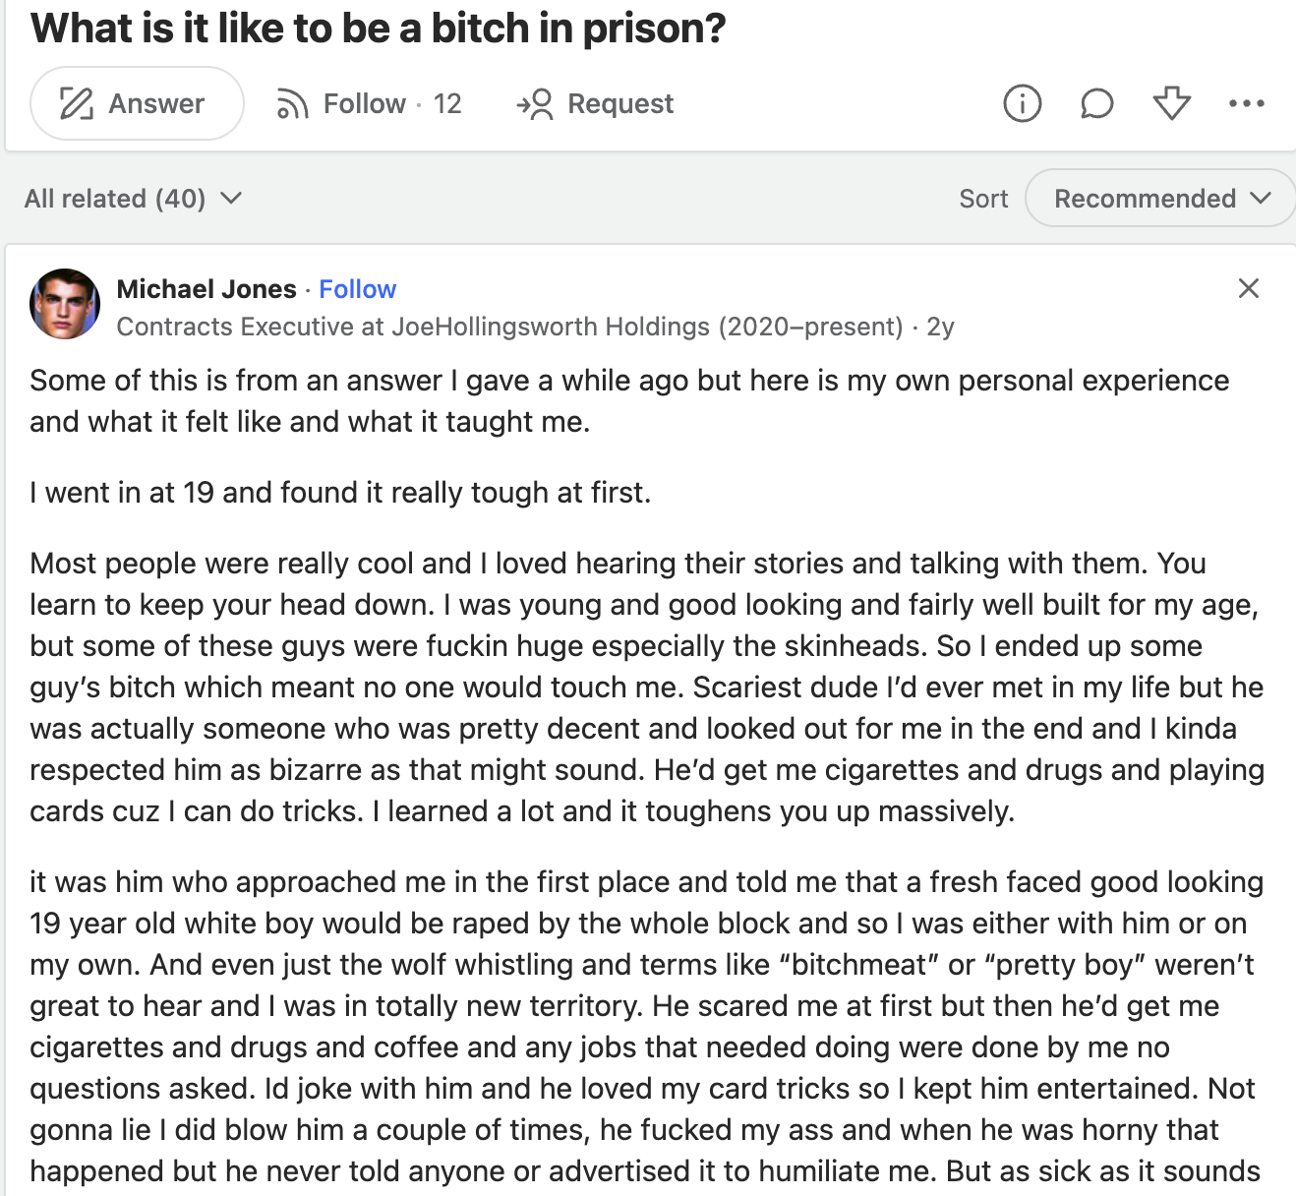This screenshot has height=1196, width=1296.
Task: Open comments speech bubble icon
Action: 1096,103
